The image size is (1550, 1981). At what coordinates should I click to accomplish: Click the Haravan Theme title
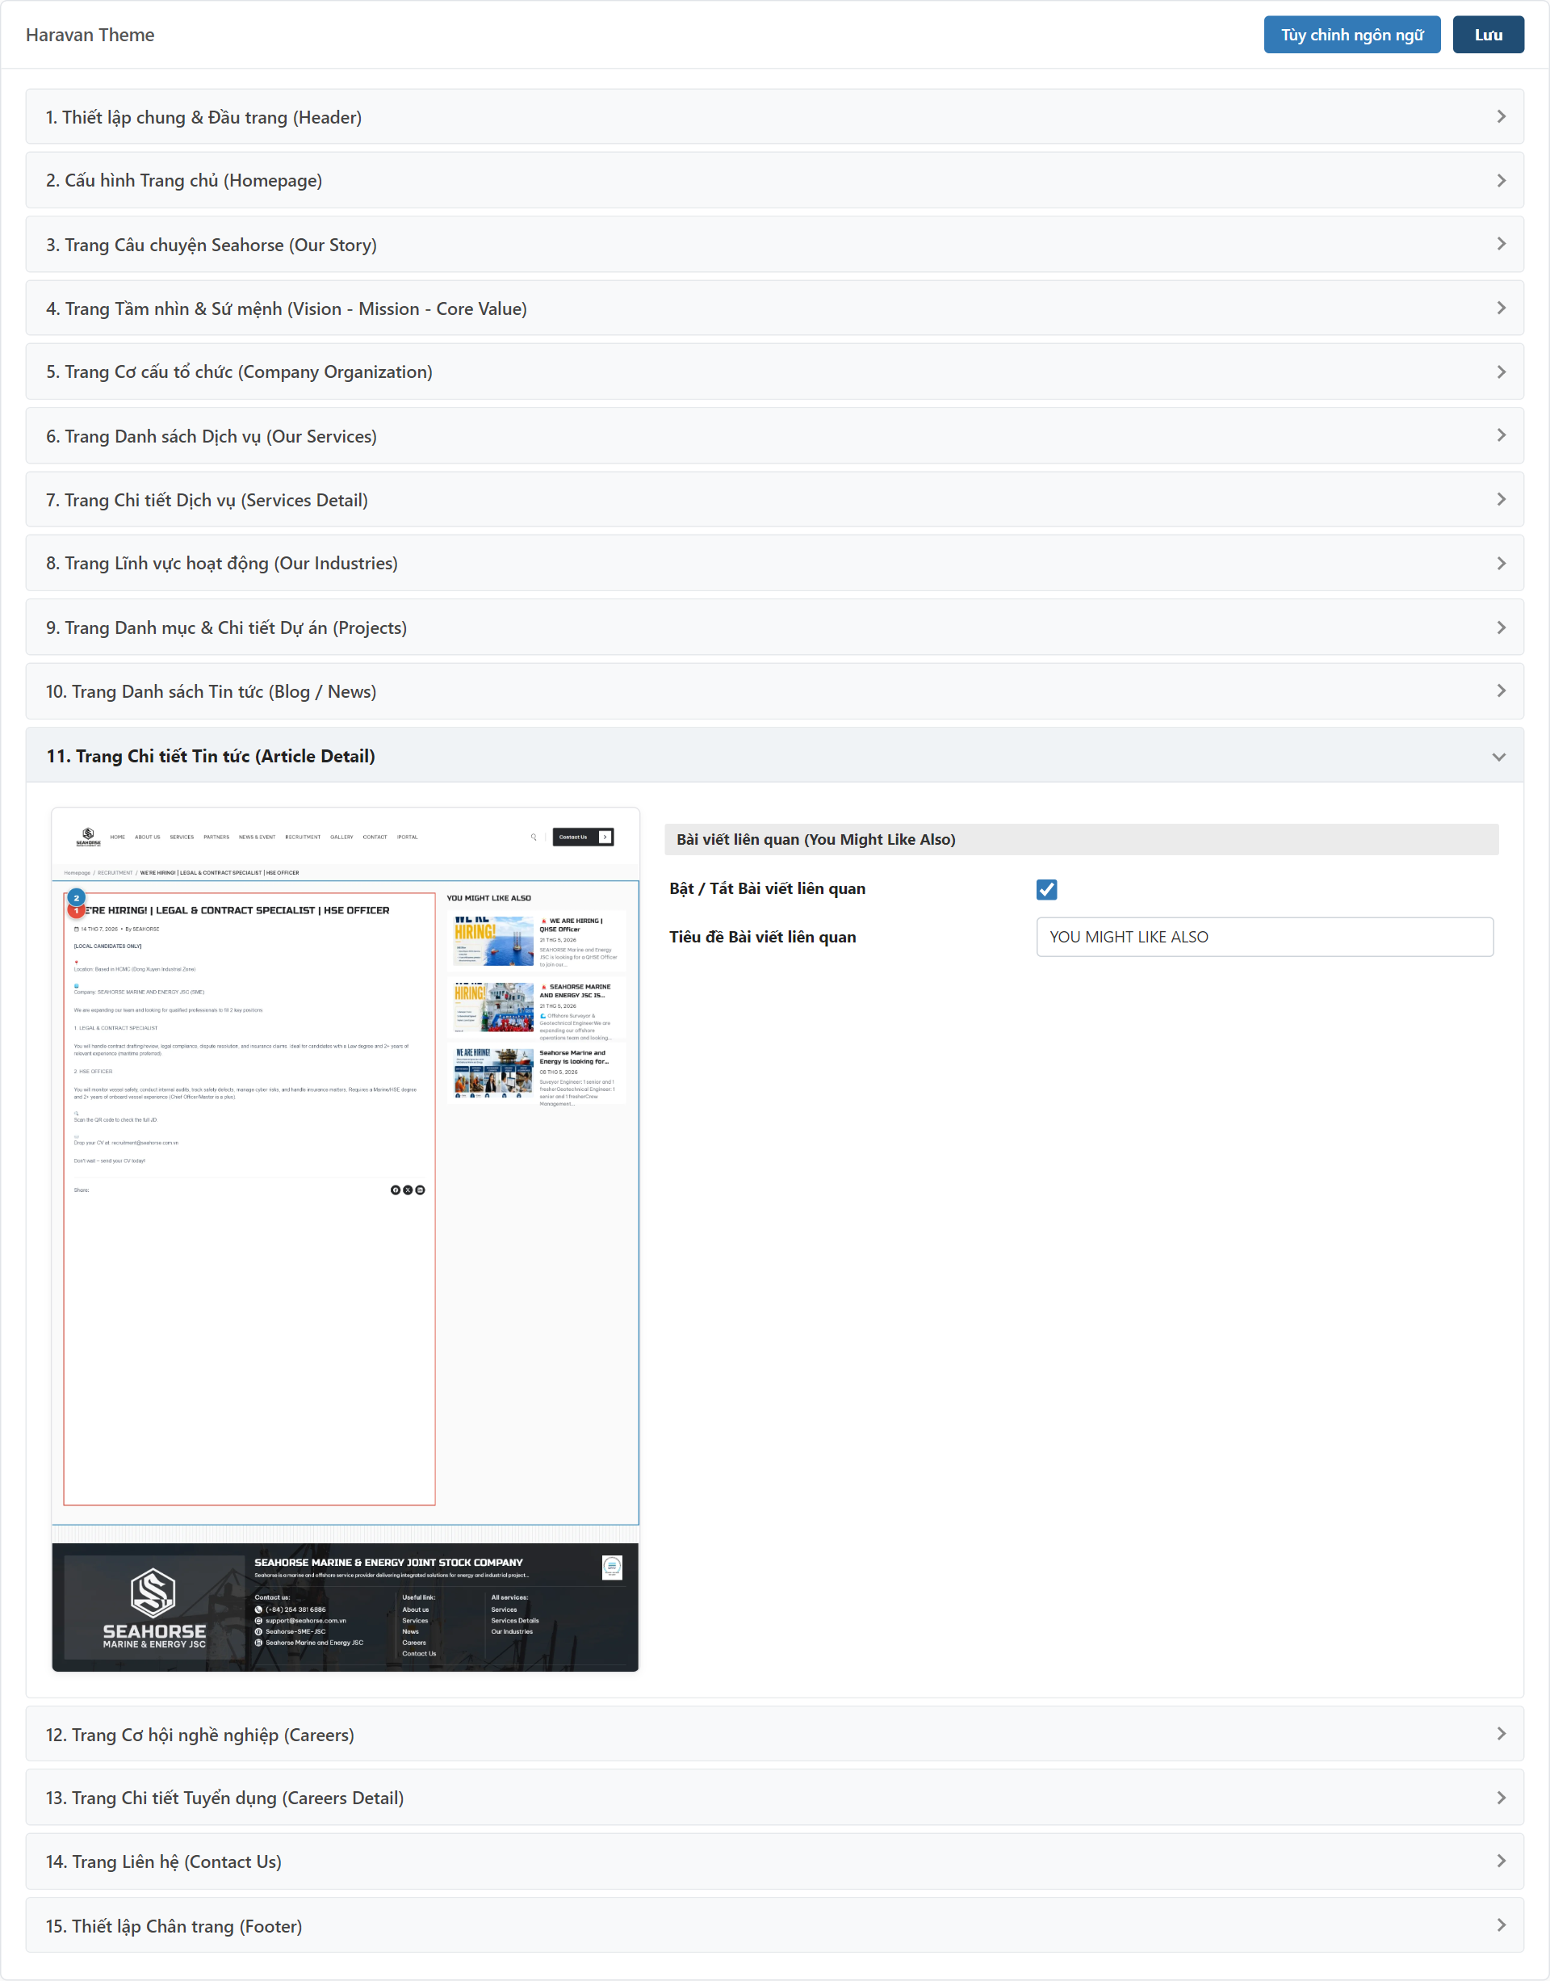tap(90, 35)
